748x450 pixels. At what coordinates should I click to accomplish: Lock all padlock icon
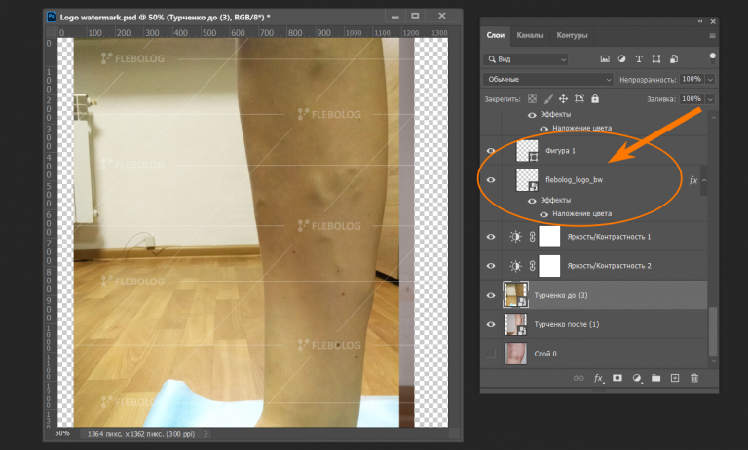pyautogui.click(x=595, y=99)
